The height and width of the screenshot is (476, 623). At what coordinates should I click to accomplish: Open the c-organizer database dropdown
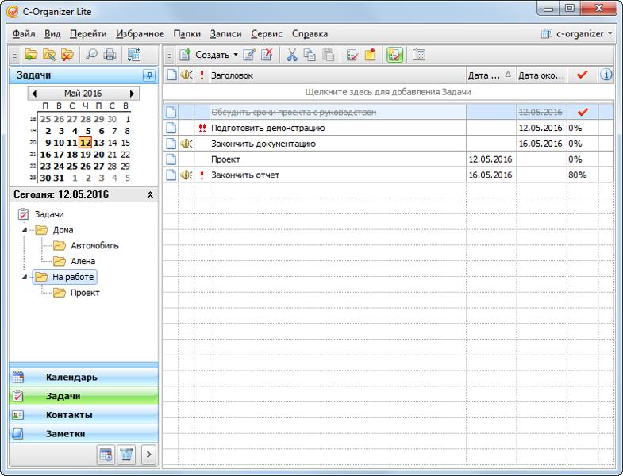tap(576, 34)
